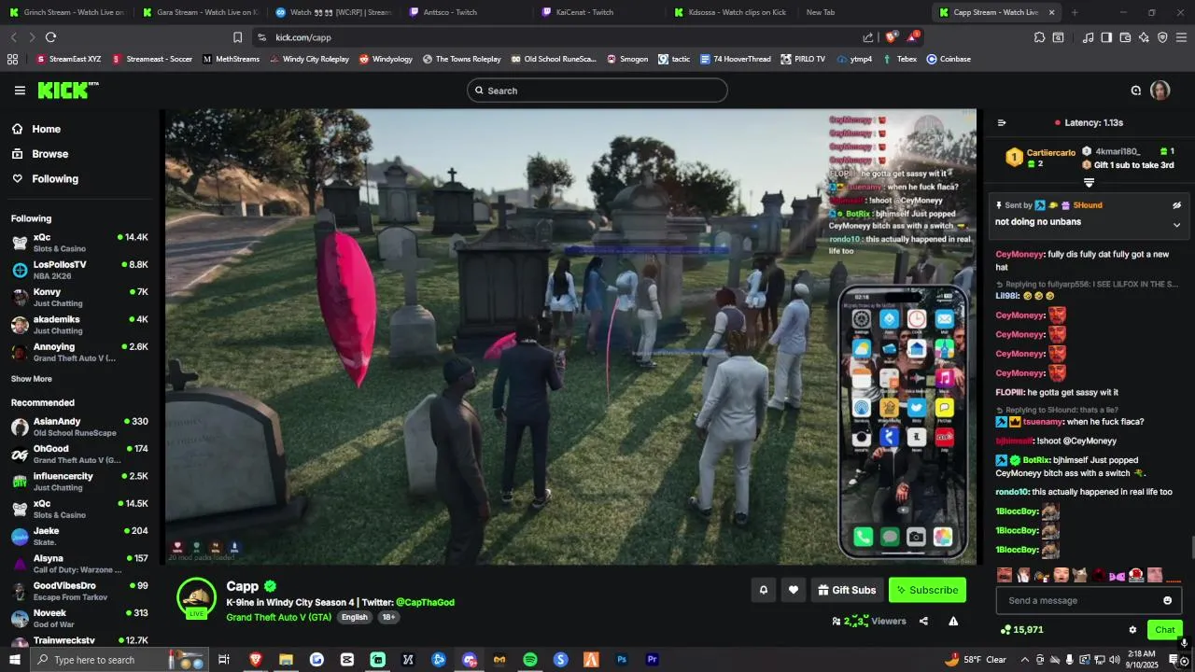1195x672 pixels.
Task: Open OhGood recommended channel
Action: pos(79,455)
